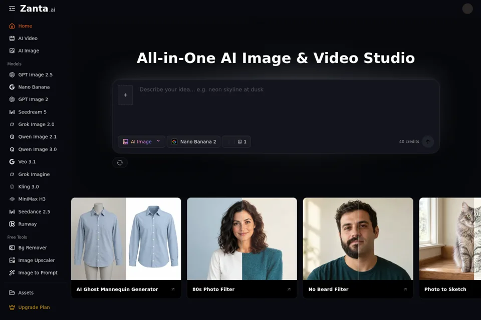
Task: Open the Nano Banana 2 model selector
Action: tap(193, 142)
